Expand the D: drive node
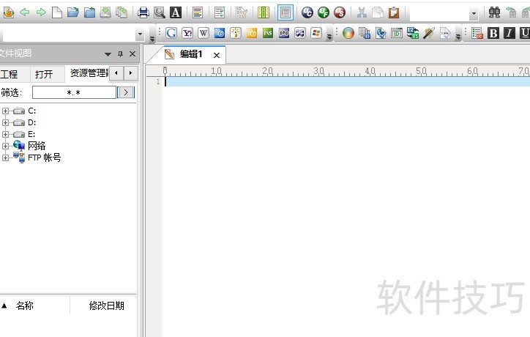530x337 pixels. pyautogui.click(x=5, y=122)
